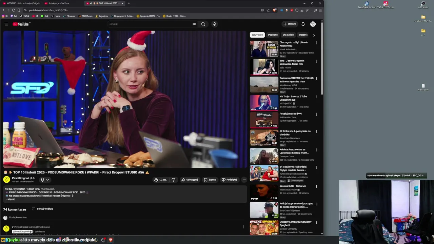
Task: Open a new browser tab
Action: (x=129, y=3)
